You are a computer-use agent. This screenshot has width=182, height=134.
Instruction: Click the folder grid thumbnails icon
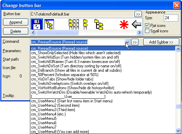[x=74, y=24]
